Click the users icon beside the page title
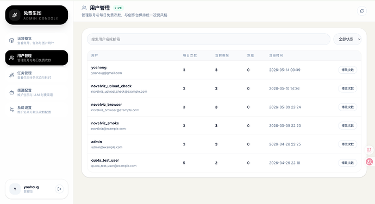Viewport: 375px width, 204px height. click(x=84, y=8)
